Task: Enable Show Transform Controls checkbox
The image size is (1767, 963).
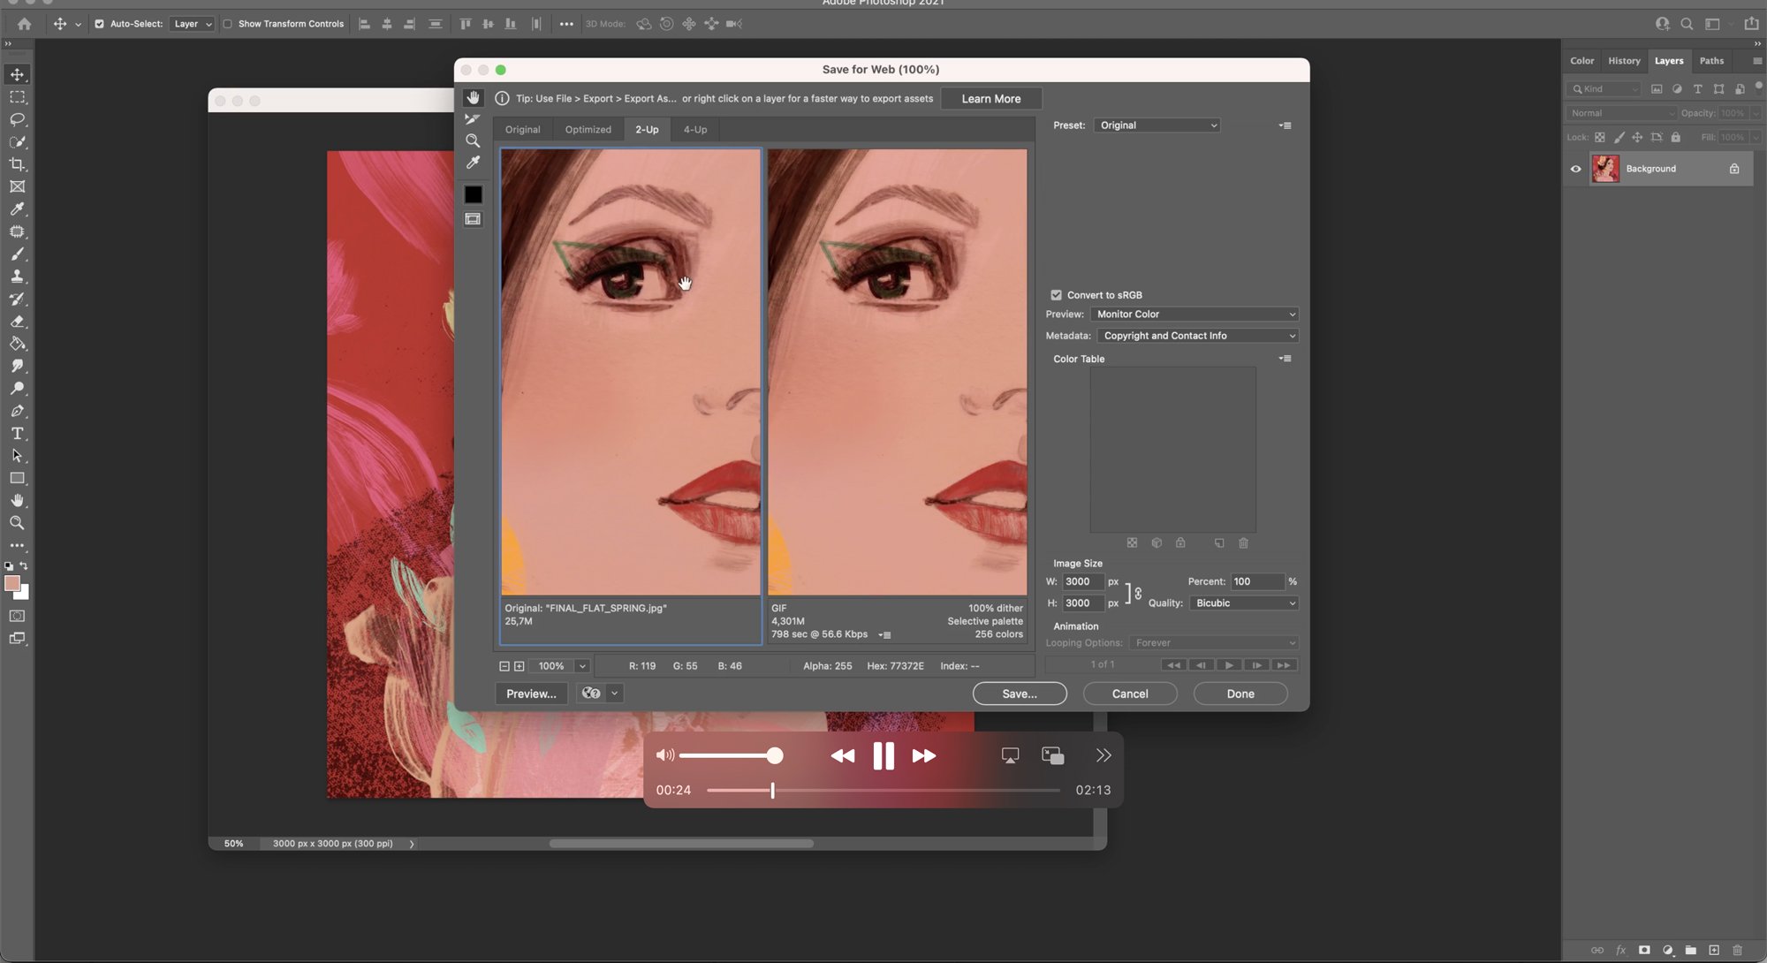Action: pos(227,24)
